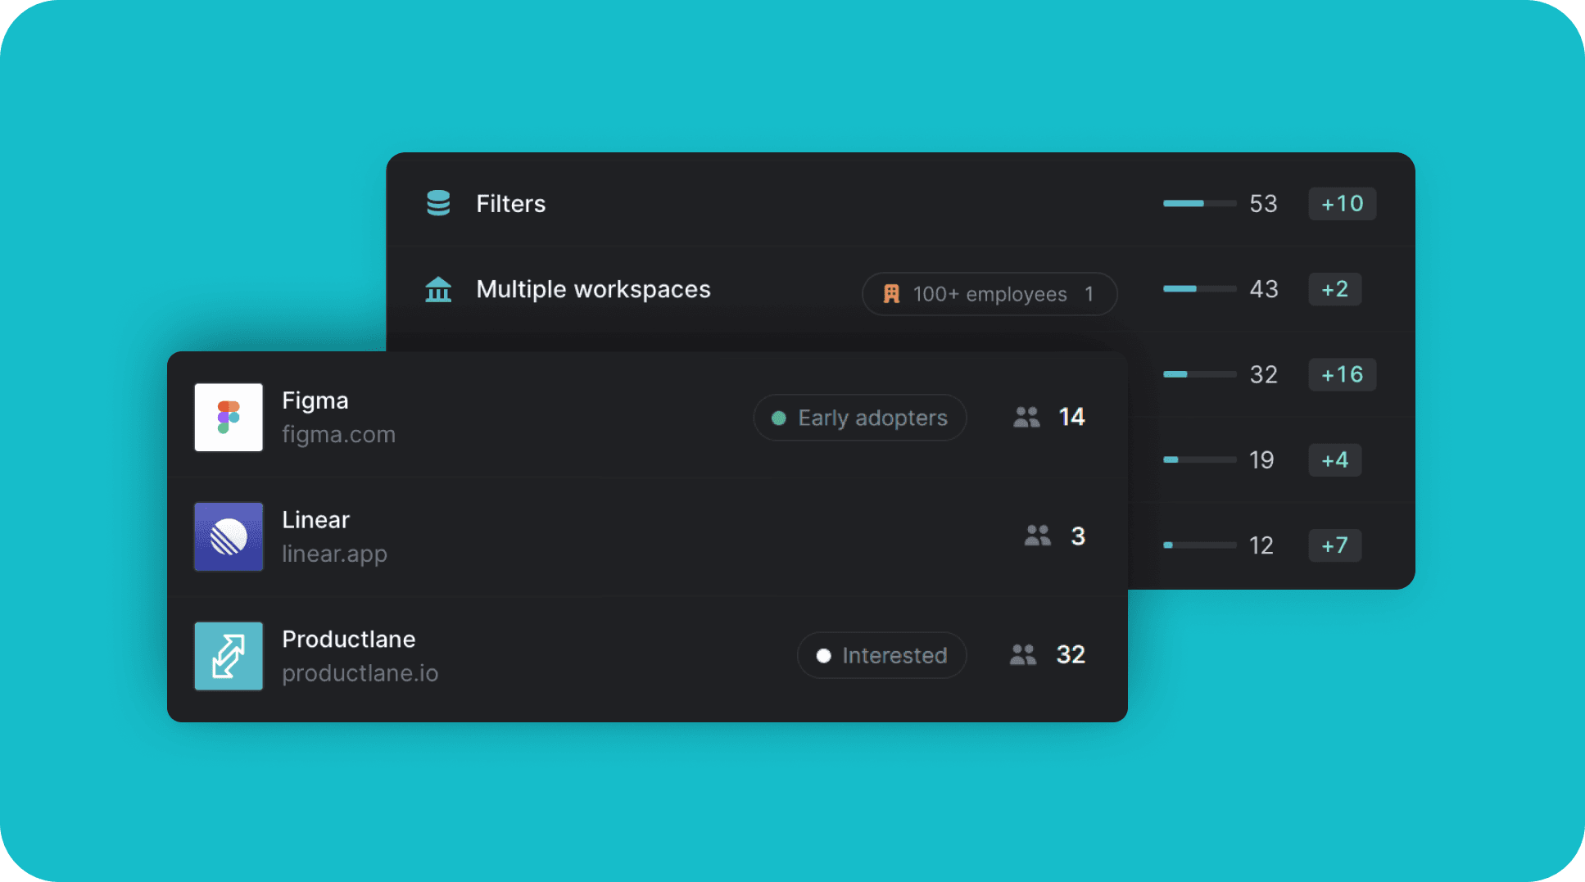Open the Filters feature title
This screenshot has width=1585, height=882.
[511, 203]
